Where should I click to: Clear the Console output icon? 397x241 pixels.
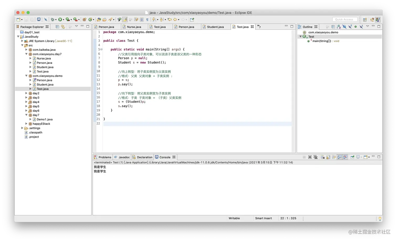point(323,157)
